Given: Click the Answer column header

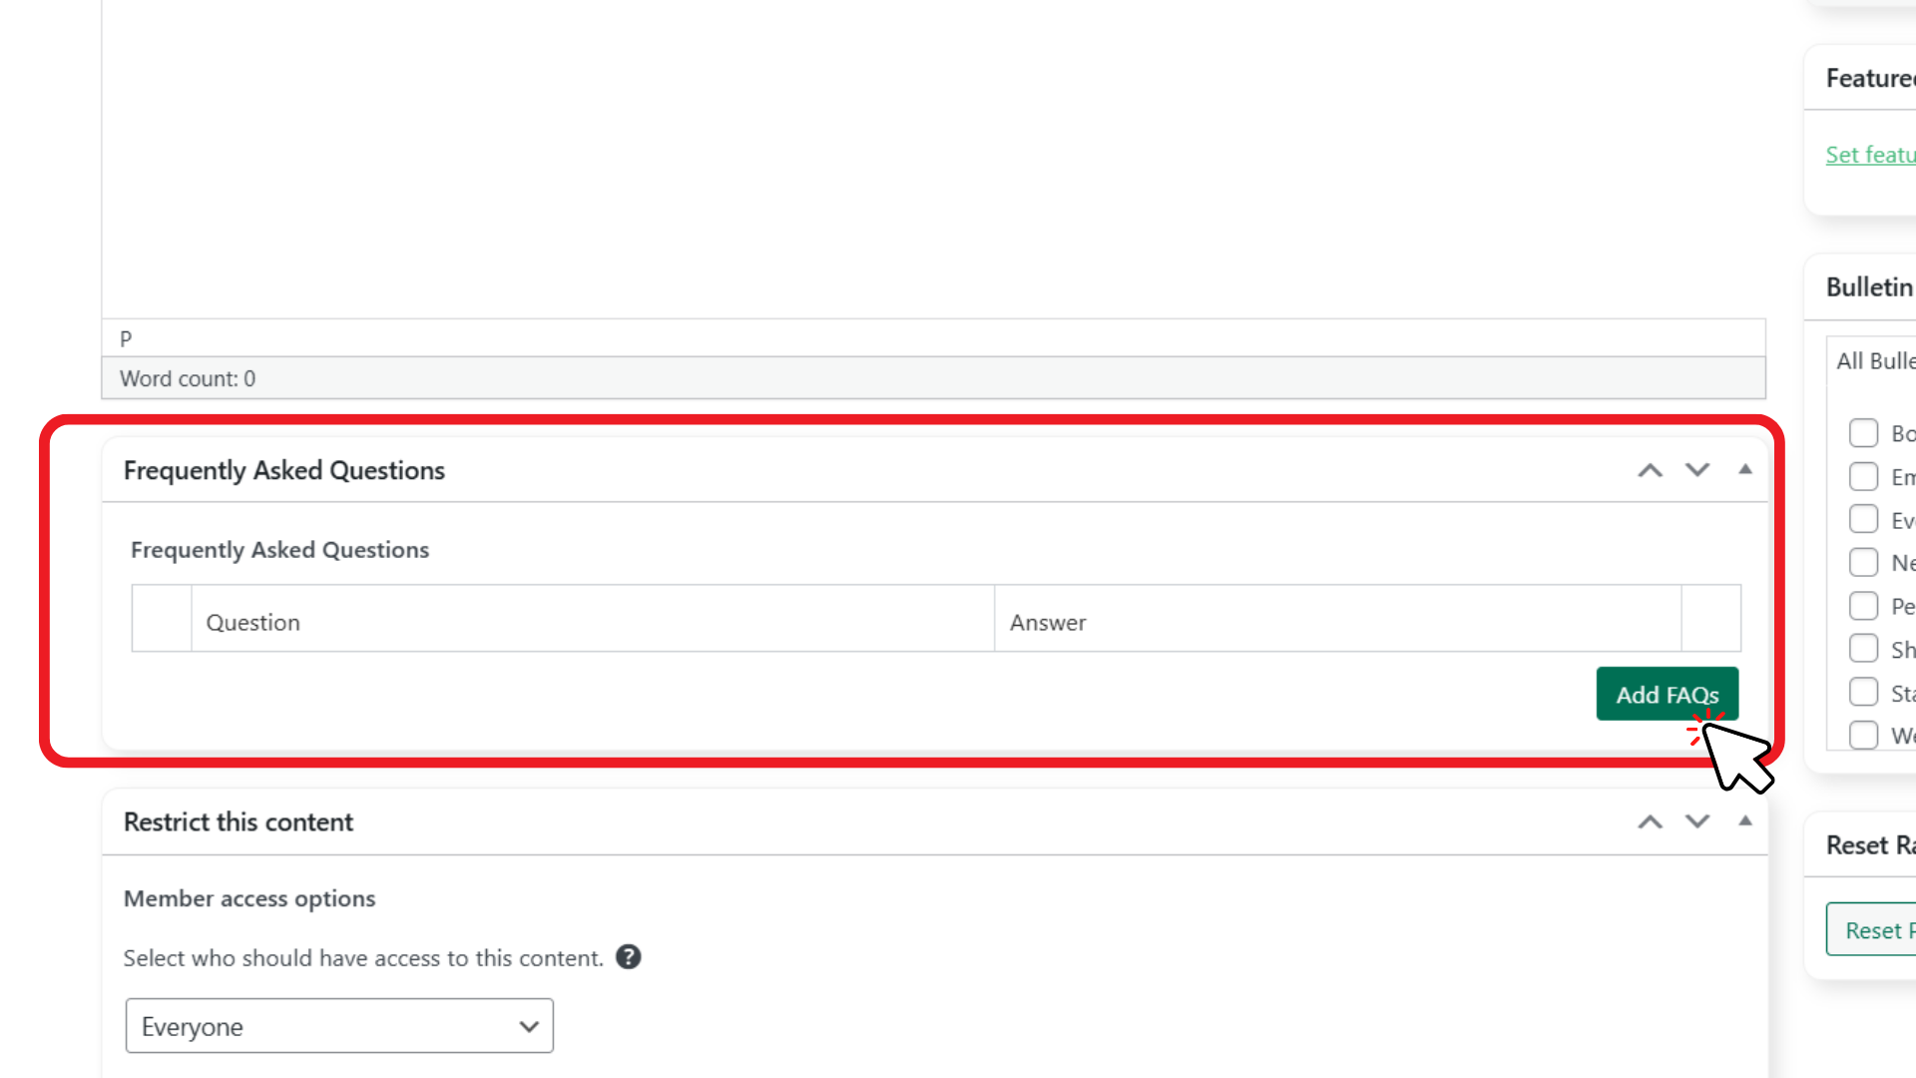Looking at the screenshot, I should pyautogui.click(x=1047, y=622).
